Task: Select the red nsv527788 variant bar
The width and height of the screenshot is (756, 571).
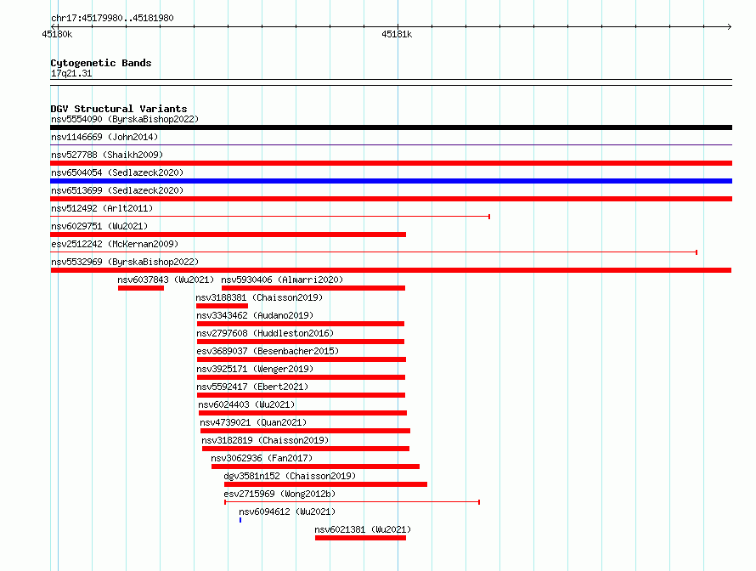Action: (x=391, y=163)
